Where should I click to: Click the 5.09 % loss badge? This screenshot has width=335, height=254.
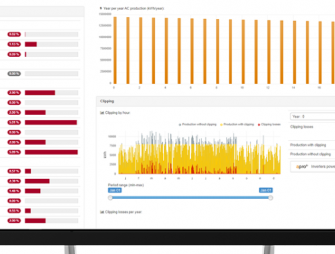[14, 152]
